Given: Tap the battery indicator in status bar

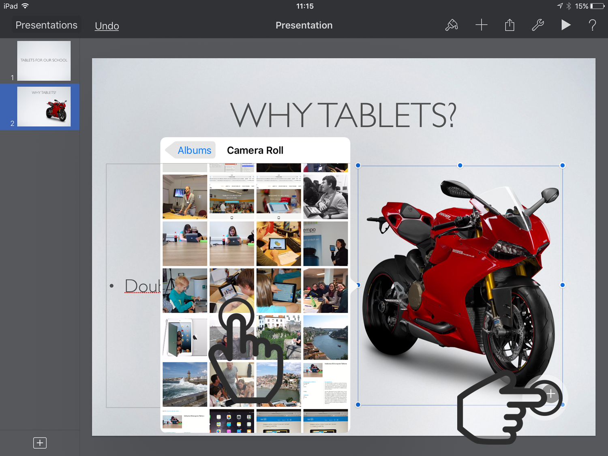Looking at the screenshot, I should pyautogui.click(x=597, y=6).
